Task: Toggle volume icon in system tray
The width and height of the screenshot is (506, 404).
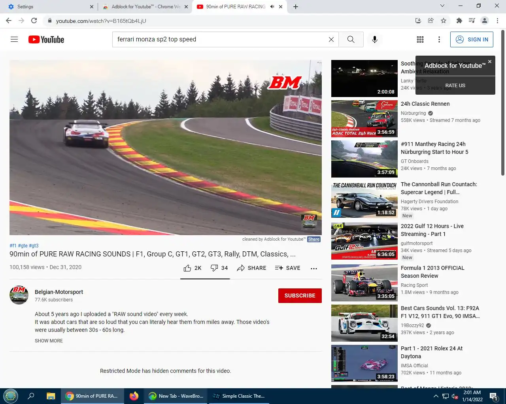Action: pyautogui.click(x=455, y=396)
